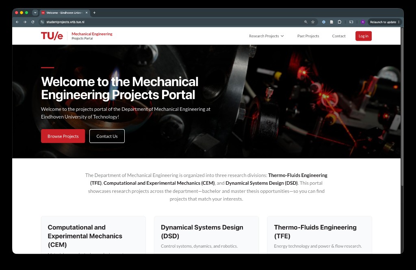Click the Contact Us button
Image resolution: width=416 pixels, height=270 pixels.
pos(107,136)
